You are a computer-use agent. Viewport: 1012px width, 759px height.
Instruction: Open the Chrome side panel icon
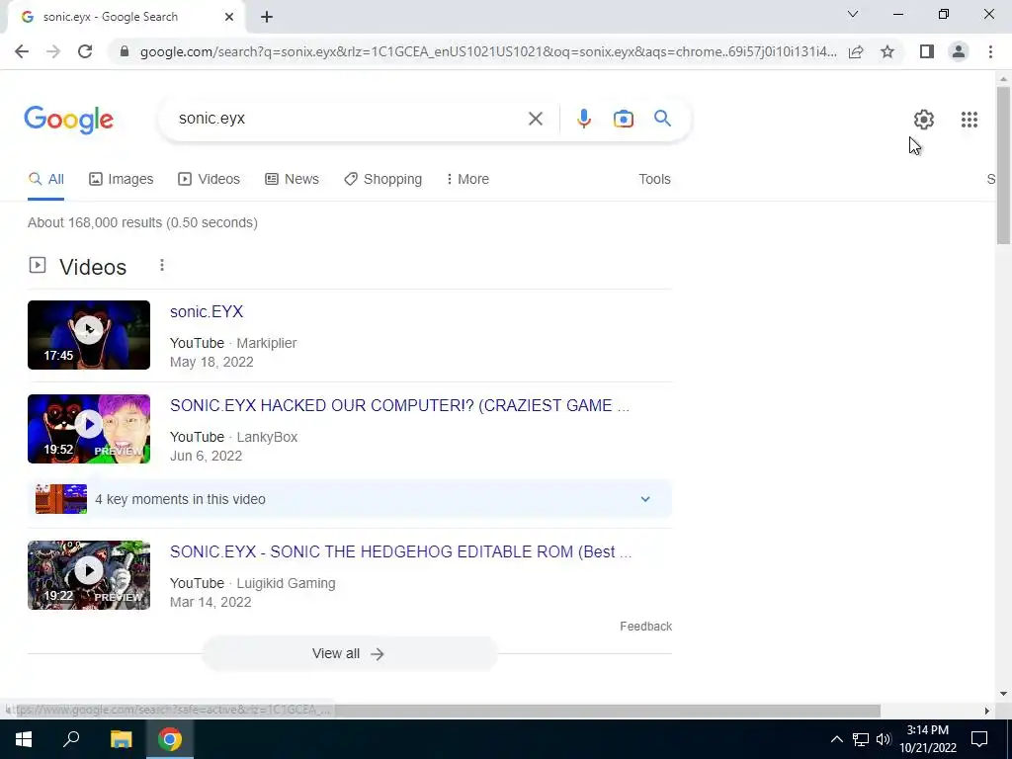click(927, 51)
